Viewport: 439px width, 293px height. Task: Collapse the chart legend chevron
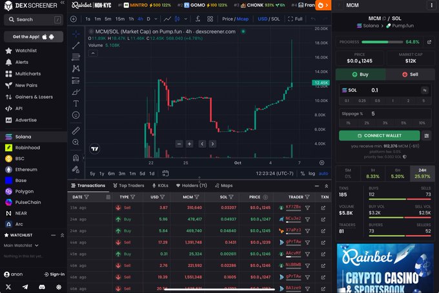pyautogui.click(x=93, y=53)
